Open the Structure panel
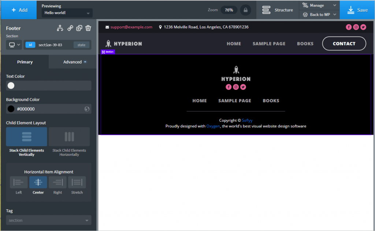The width and height of the screenshot is (375, 231). click(278, 10)
